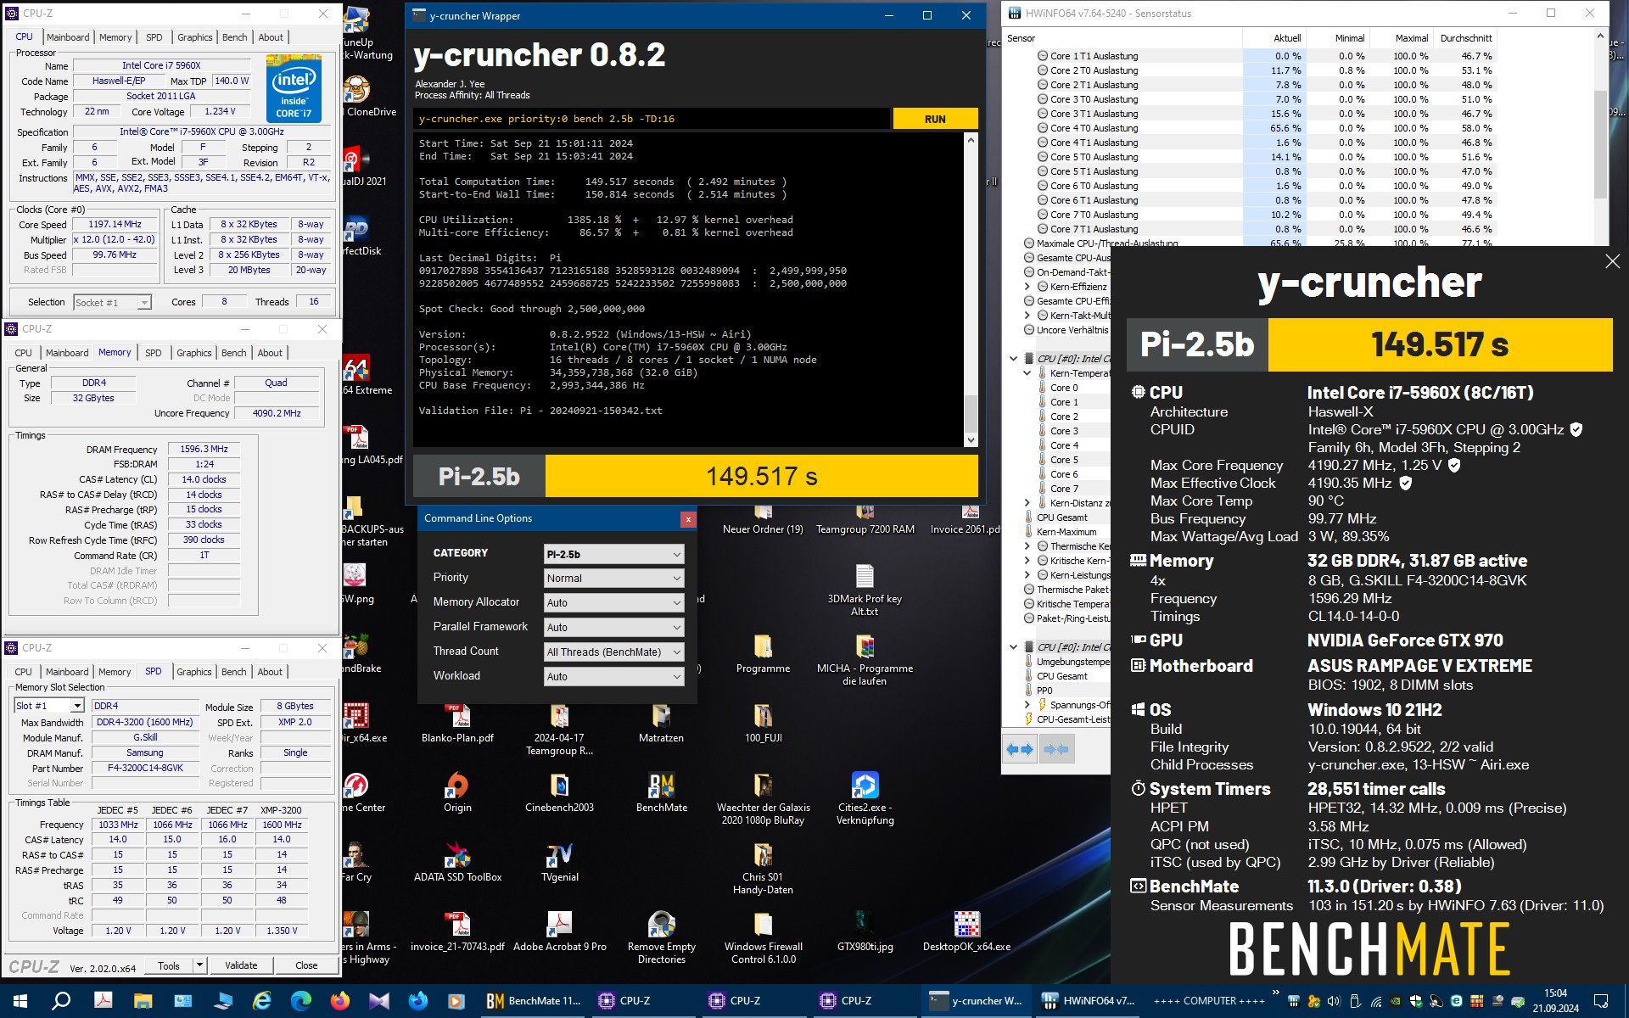The width and height of the screenshot is (1629, 1018).
Task: Click the CPU-Z Tools button
Action: tap(169, 965)
